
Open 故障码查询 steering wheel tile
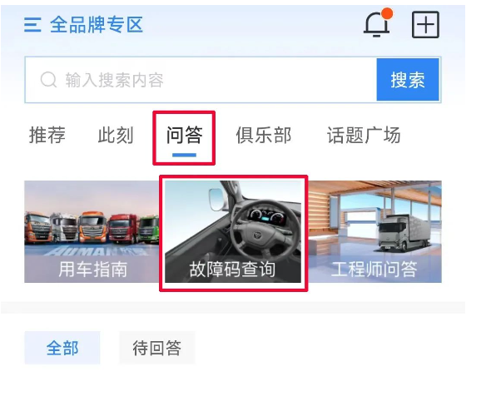coord(233,231)
